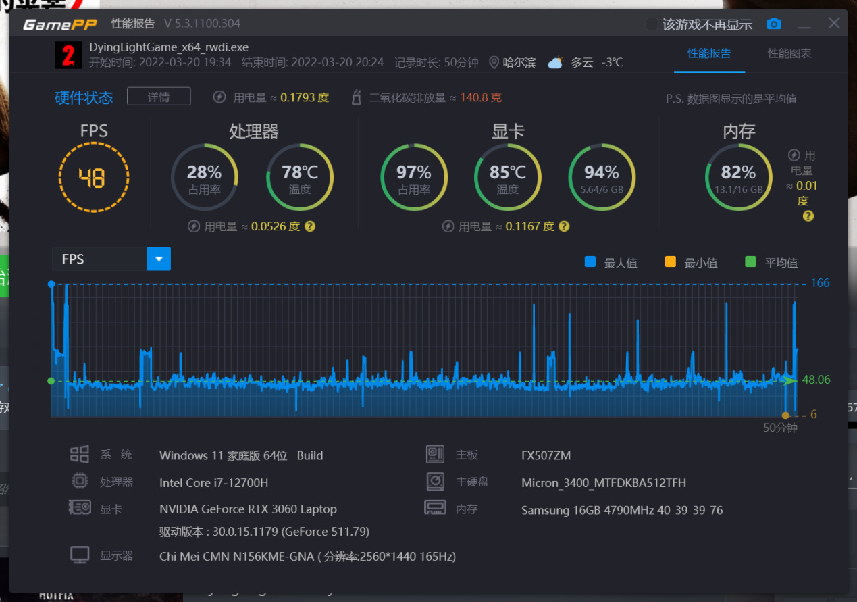
Task: Open the FPS chart metric dropdown arrow
Action: [159, 259]
